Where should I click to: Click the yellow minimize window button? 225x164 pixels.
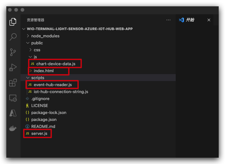pyautogui.click(x=16, y=10)
